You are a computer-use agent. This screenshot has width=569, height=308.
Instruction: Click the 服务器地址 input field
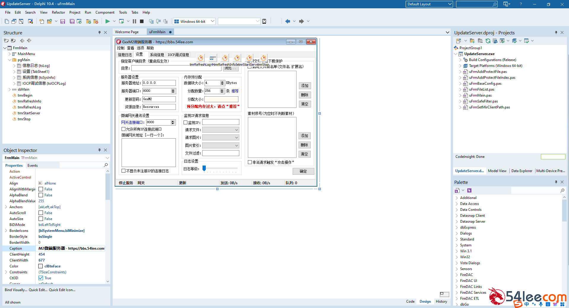(x=159, y=83)
